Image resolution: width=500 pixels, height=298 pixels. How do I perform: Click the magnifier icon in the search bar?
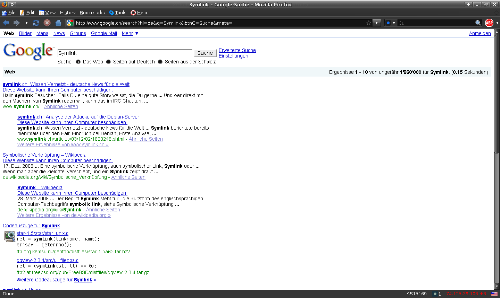478,23
